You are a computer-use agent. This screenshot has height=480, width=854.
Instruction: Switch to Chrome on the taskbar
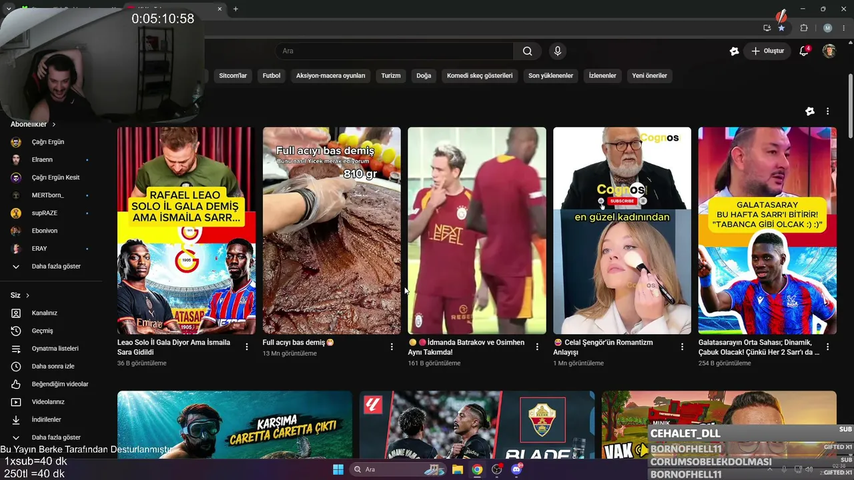click(477, 469)
